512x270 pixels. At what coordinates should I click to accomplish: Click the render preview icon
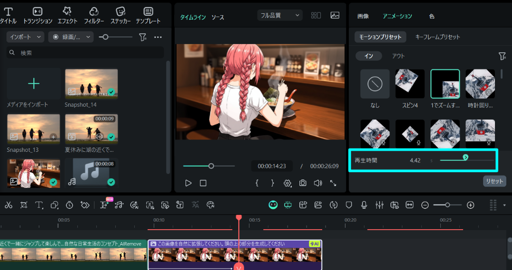click(x=334, y=205)
